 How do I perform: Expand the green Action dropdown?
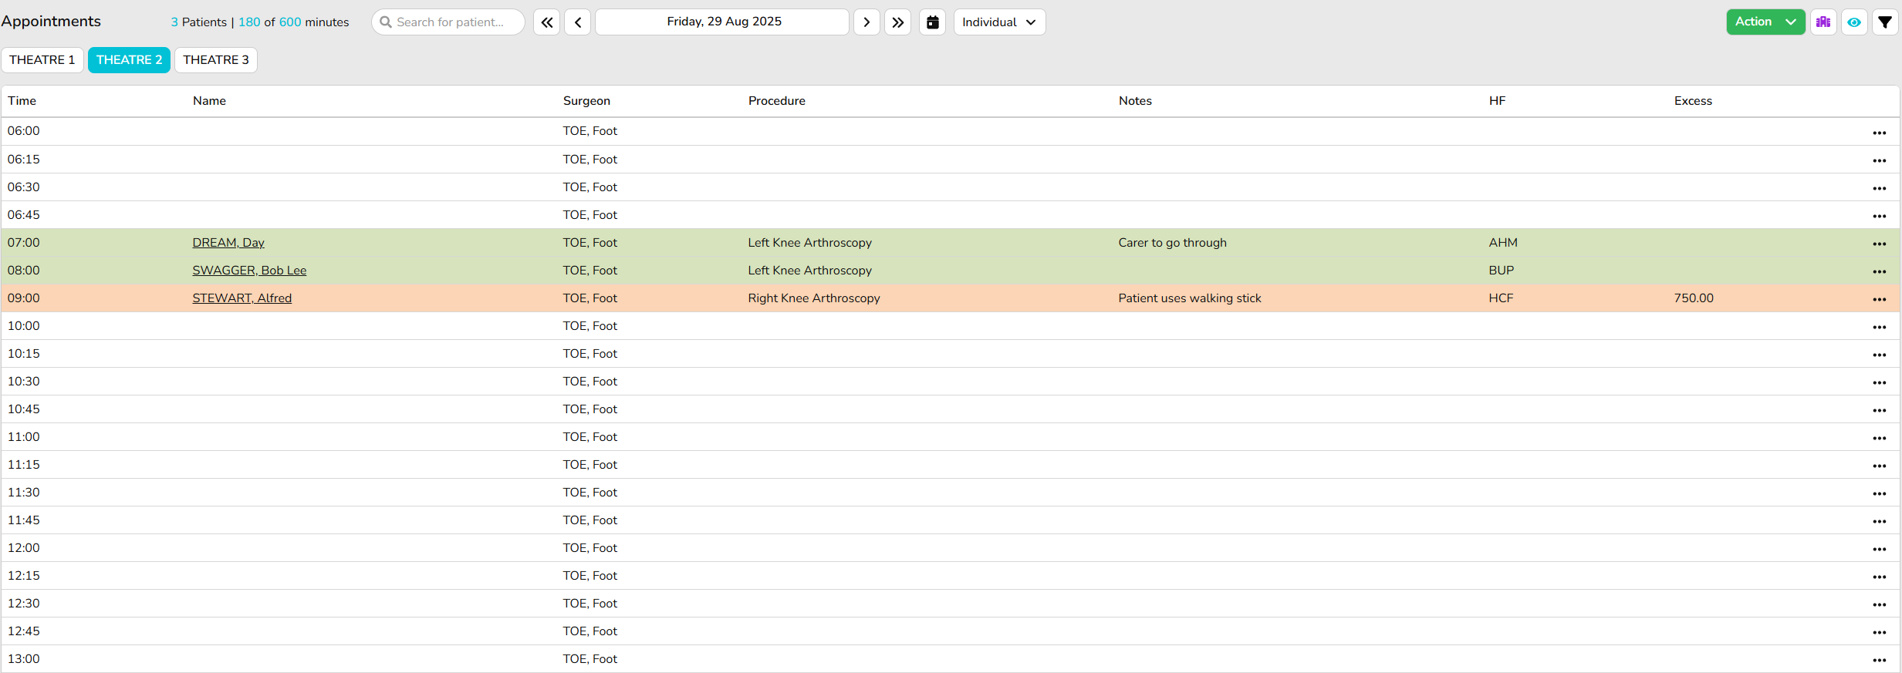coord(1765,22)
